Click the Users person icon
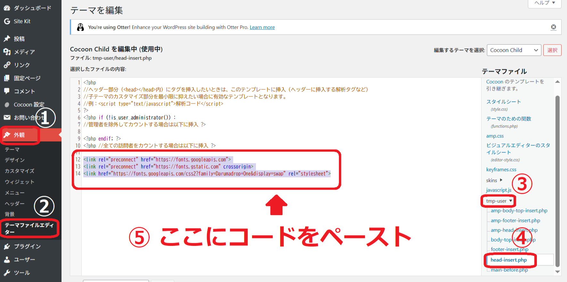This screenshot has width=567, height=282. pos(7,260)
